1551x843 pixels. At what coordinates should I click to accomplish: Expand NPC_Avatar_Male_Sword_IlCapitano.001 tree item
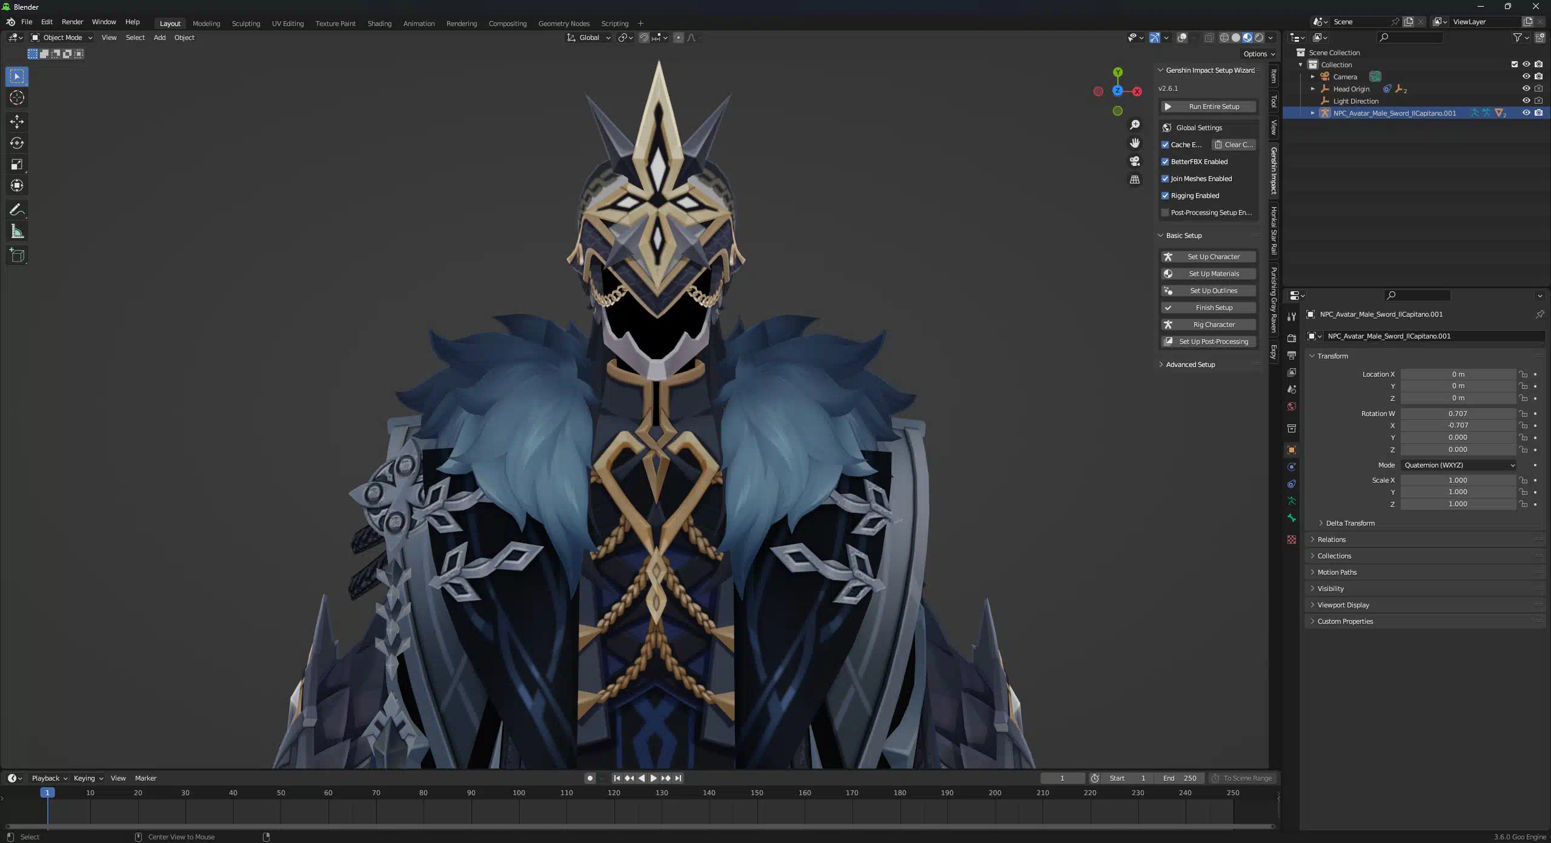point(1313,113)
